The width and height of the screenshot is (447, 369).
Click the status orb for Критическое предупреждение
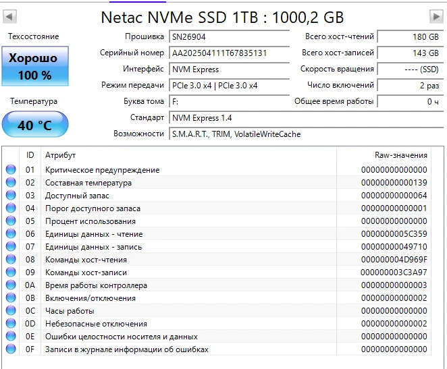click(11, 170)
